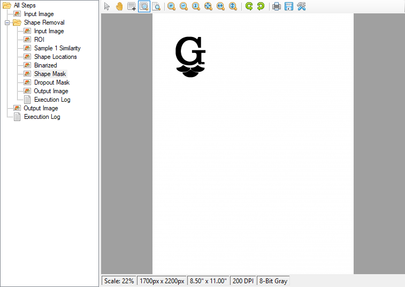Select the All Steps root folder

click(x=25, y=5)
